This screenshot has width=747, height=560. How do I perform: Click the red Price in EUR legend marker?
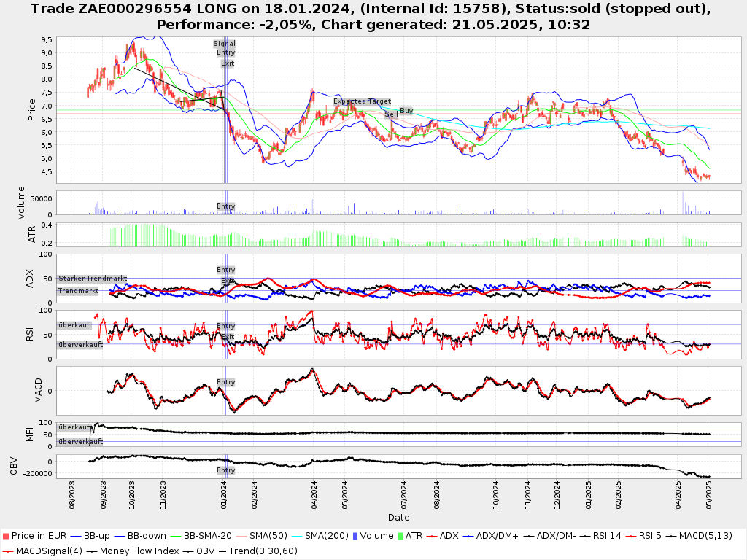(x=7, y=536)
